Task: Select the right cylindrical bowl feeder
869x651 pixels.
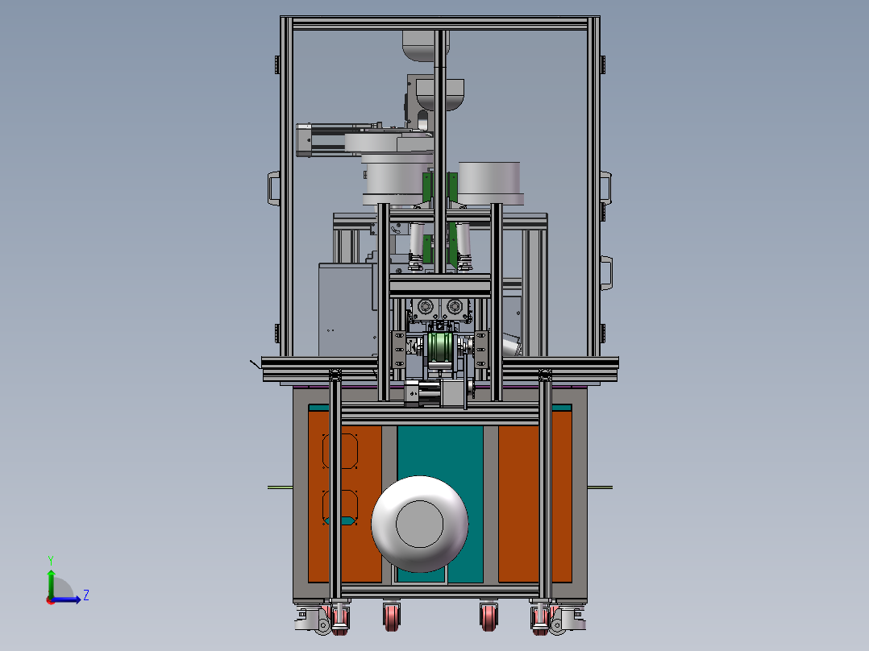Action: 490,184
